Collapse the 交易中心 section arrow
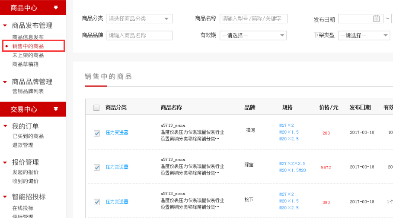 (56, 109)
